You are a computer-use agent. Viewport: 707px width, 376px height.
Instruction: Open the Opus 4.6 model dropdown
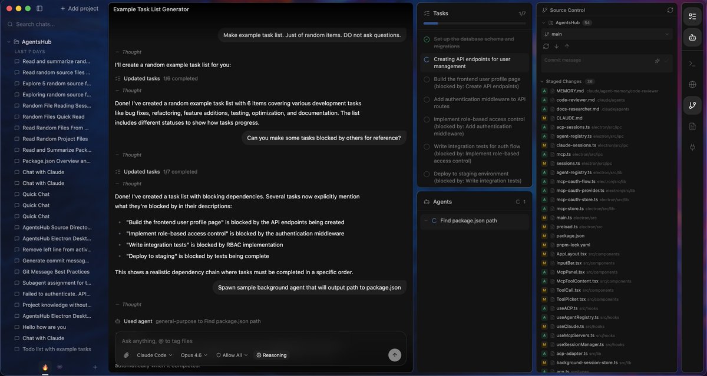coord(193,355)
